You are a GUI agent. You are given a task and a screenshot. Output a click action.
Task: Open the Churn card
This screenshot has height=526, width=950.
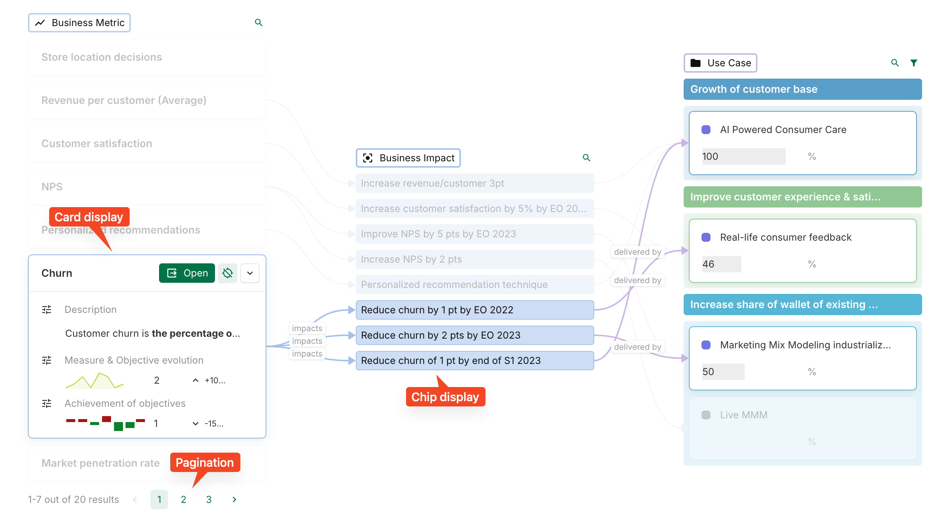click(187, 273)
